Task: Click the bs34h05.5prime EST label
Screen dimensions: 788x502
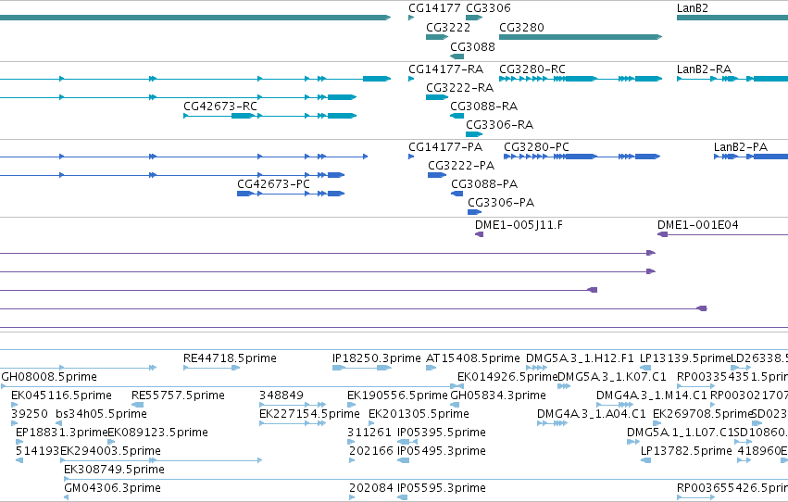Action: click(x=101, y=414)
